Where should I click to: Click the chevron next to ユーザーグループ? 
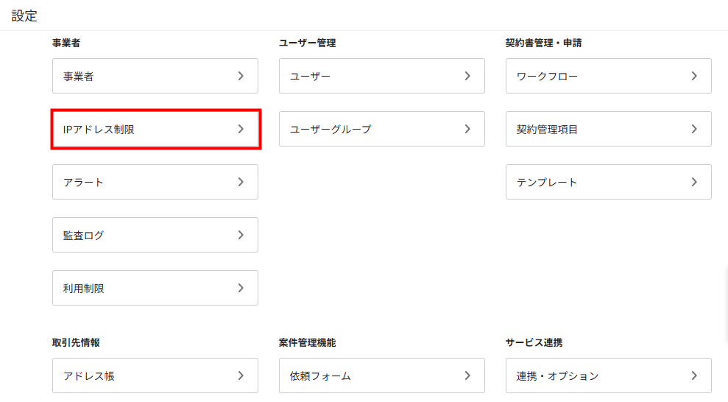467,129
